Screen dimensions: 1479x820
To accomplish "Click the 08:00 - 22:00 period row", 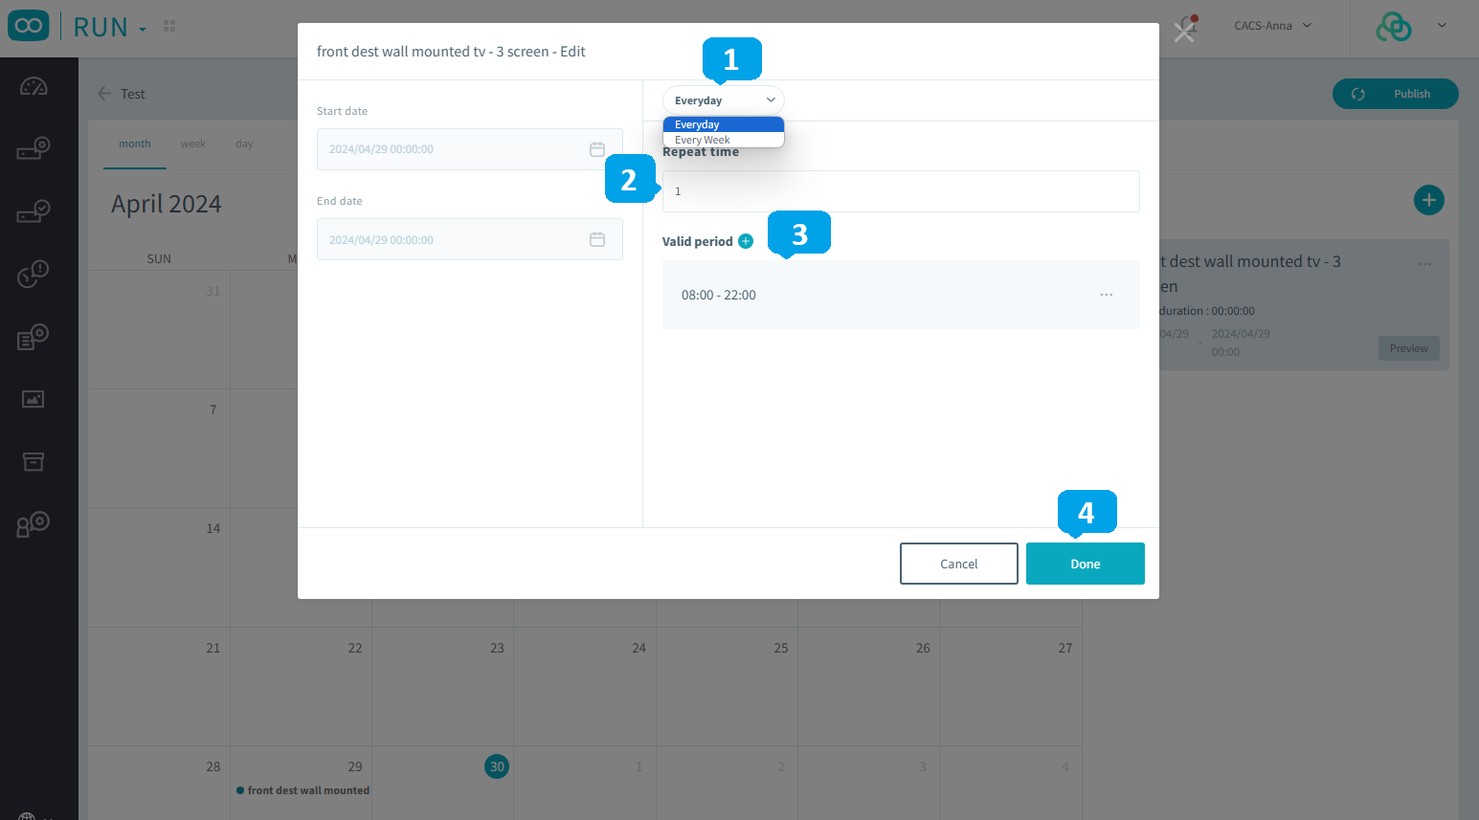I will 901,295.
